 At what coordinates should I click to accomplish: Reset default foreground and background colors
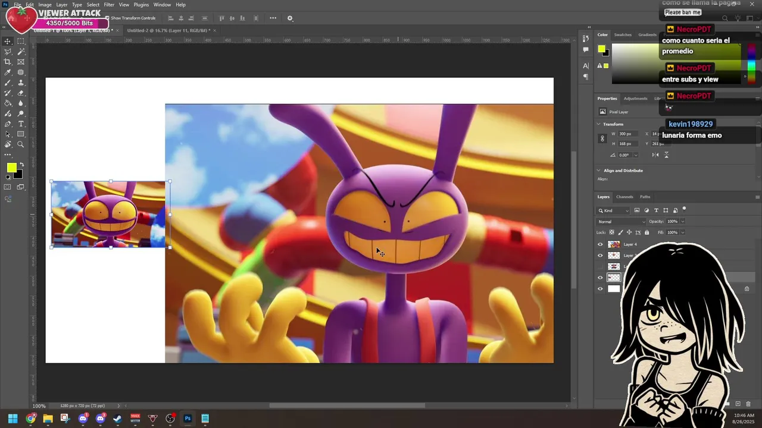(7, 177)
